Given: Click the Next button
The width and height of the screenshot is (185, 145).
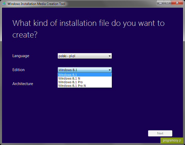Looking at the screenshot, I should tap(160, 133).
